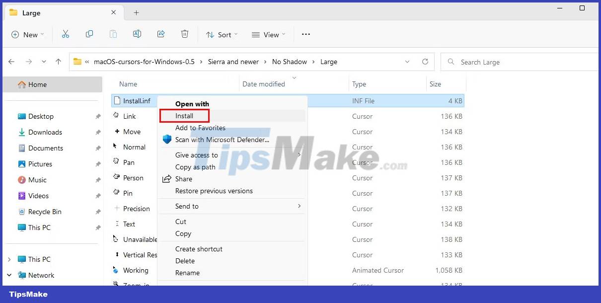The height and width of the screenshot is (303, 601).
Task: Share the file via the toolbar Share icon
Action: [x=161, y=34]
